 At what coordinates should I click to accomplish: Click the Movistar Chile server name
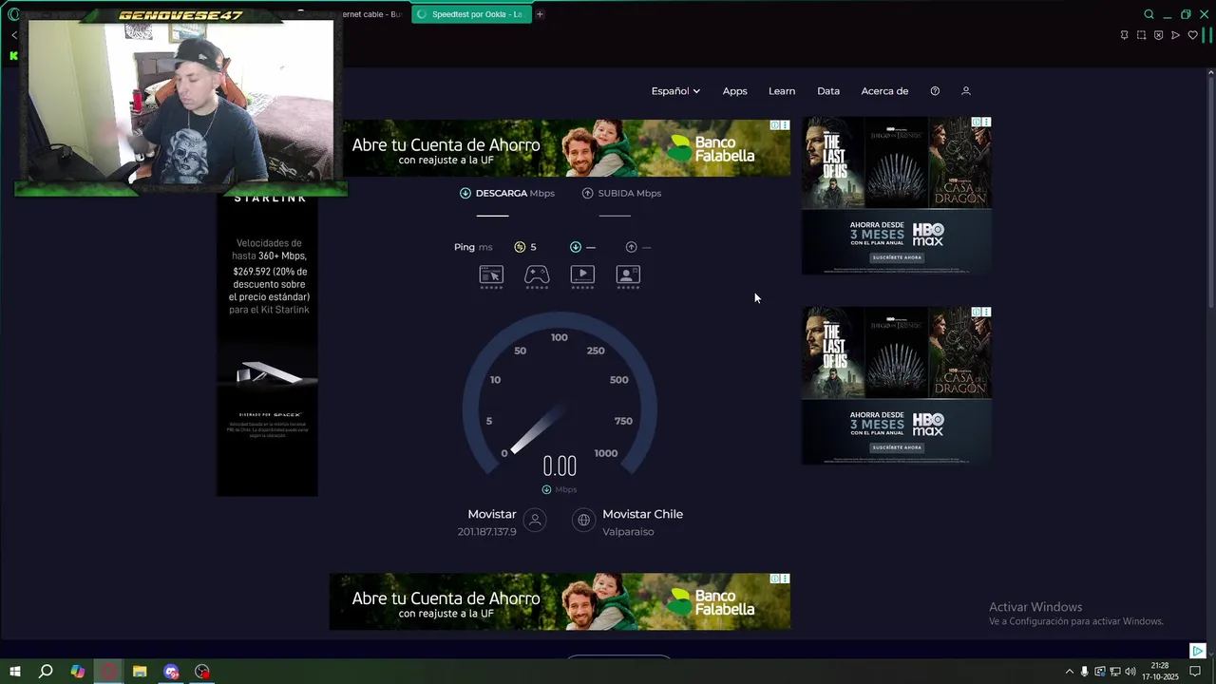(x=642, y=514)
